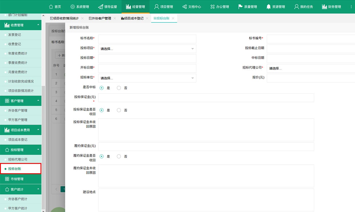Close the 项目成本登记 tab

coord(147,18)
